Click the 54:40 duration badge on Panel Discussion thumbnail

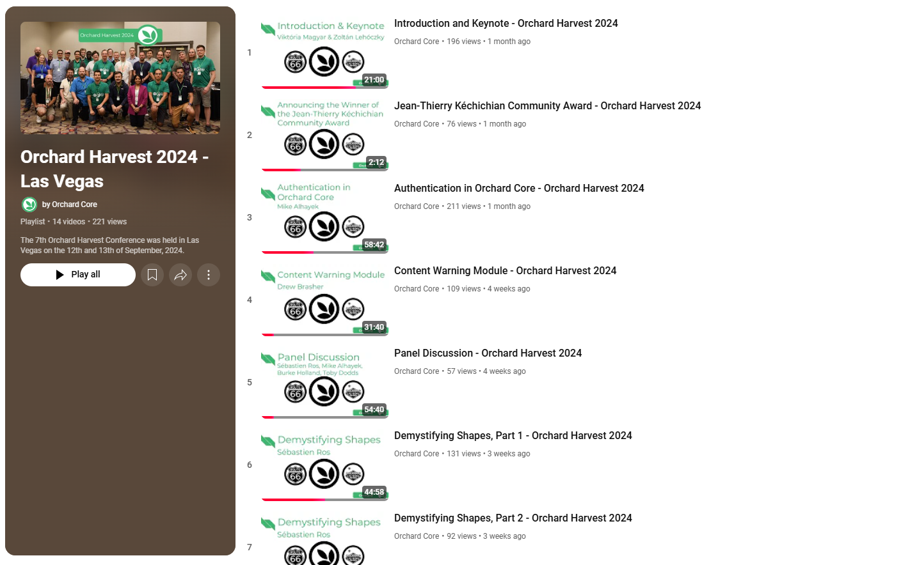[x=374, y=410]
